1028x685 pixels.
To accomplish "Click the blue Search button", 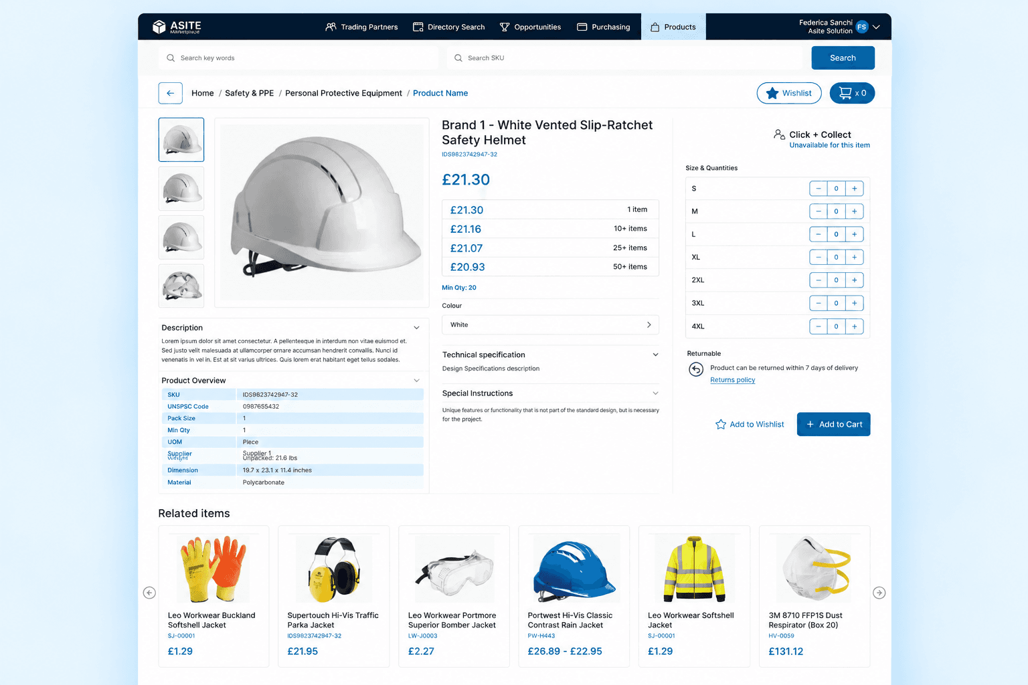I will 843,58.
